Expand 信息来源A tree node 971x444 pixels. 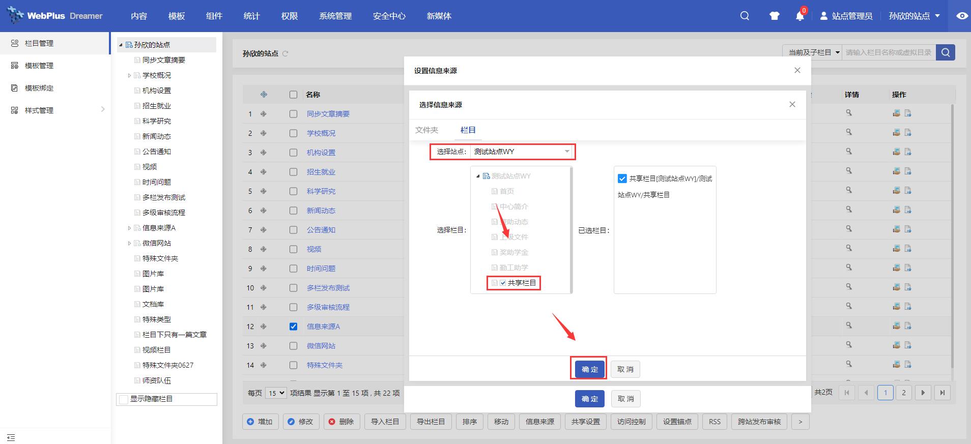(129, 228)
